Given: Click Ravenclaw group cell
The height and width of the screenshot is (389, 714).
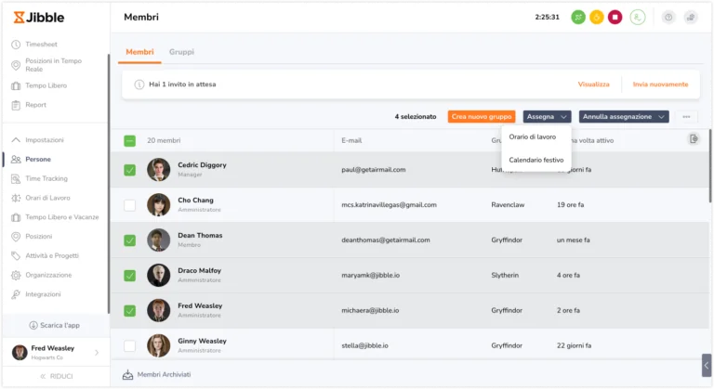Looking at the screenshot, I should coord(508,205).
